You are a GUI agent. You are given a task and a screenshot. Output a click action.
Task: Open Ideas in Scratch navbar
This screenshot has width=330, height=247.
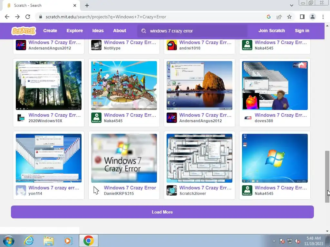[98, 31]
